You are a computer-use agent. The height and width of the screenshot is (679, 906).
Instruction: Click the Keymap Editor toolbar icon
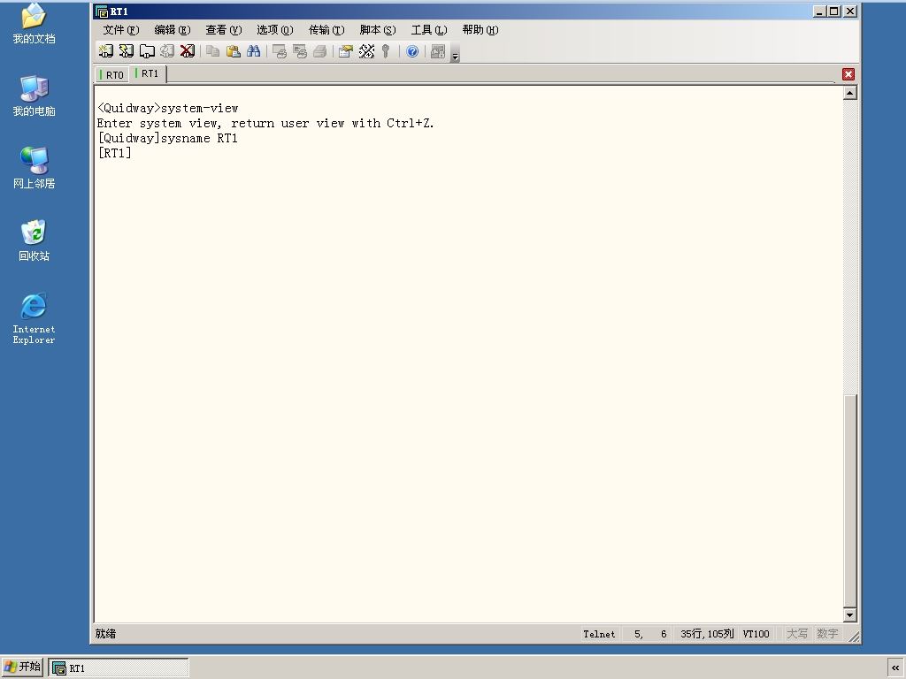[366, 51]
